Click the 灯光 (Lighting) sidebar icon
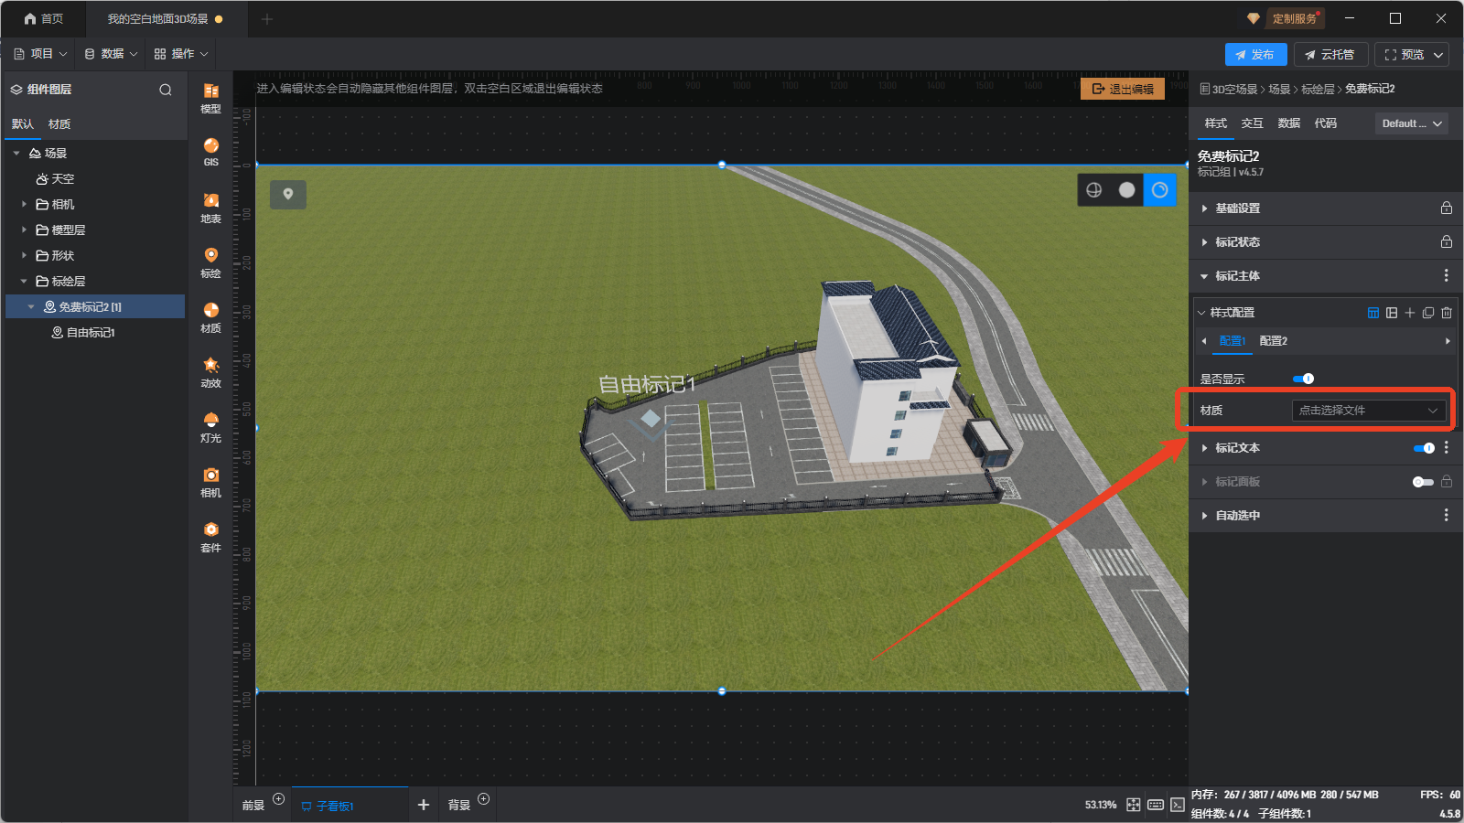The height and width of the screenshot is (823, 1464). pyautogui.click(x=210, y=426)
